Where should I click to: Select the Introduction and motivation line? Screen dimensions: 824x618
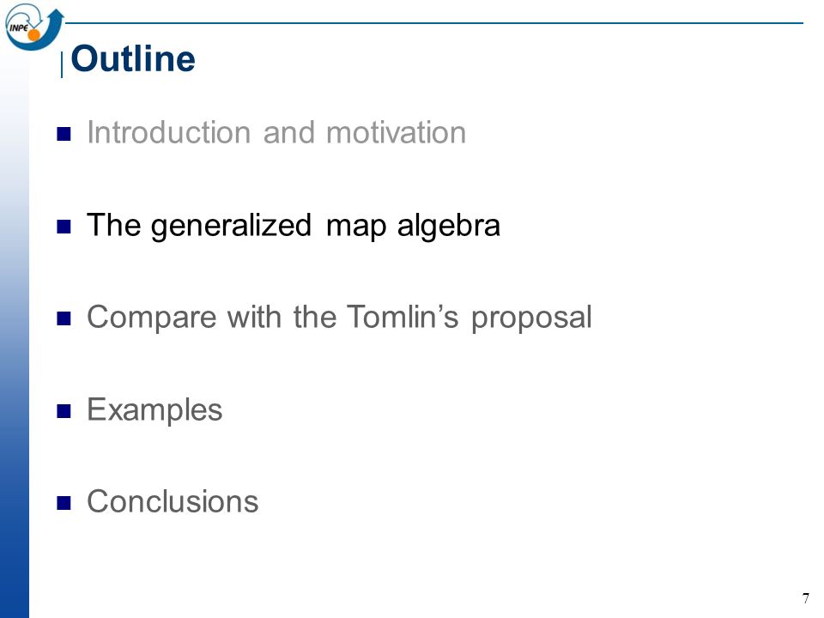pos(276,132)
